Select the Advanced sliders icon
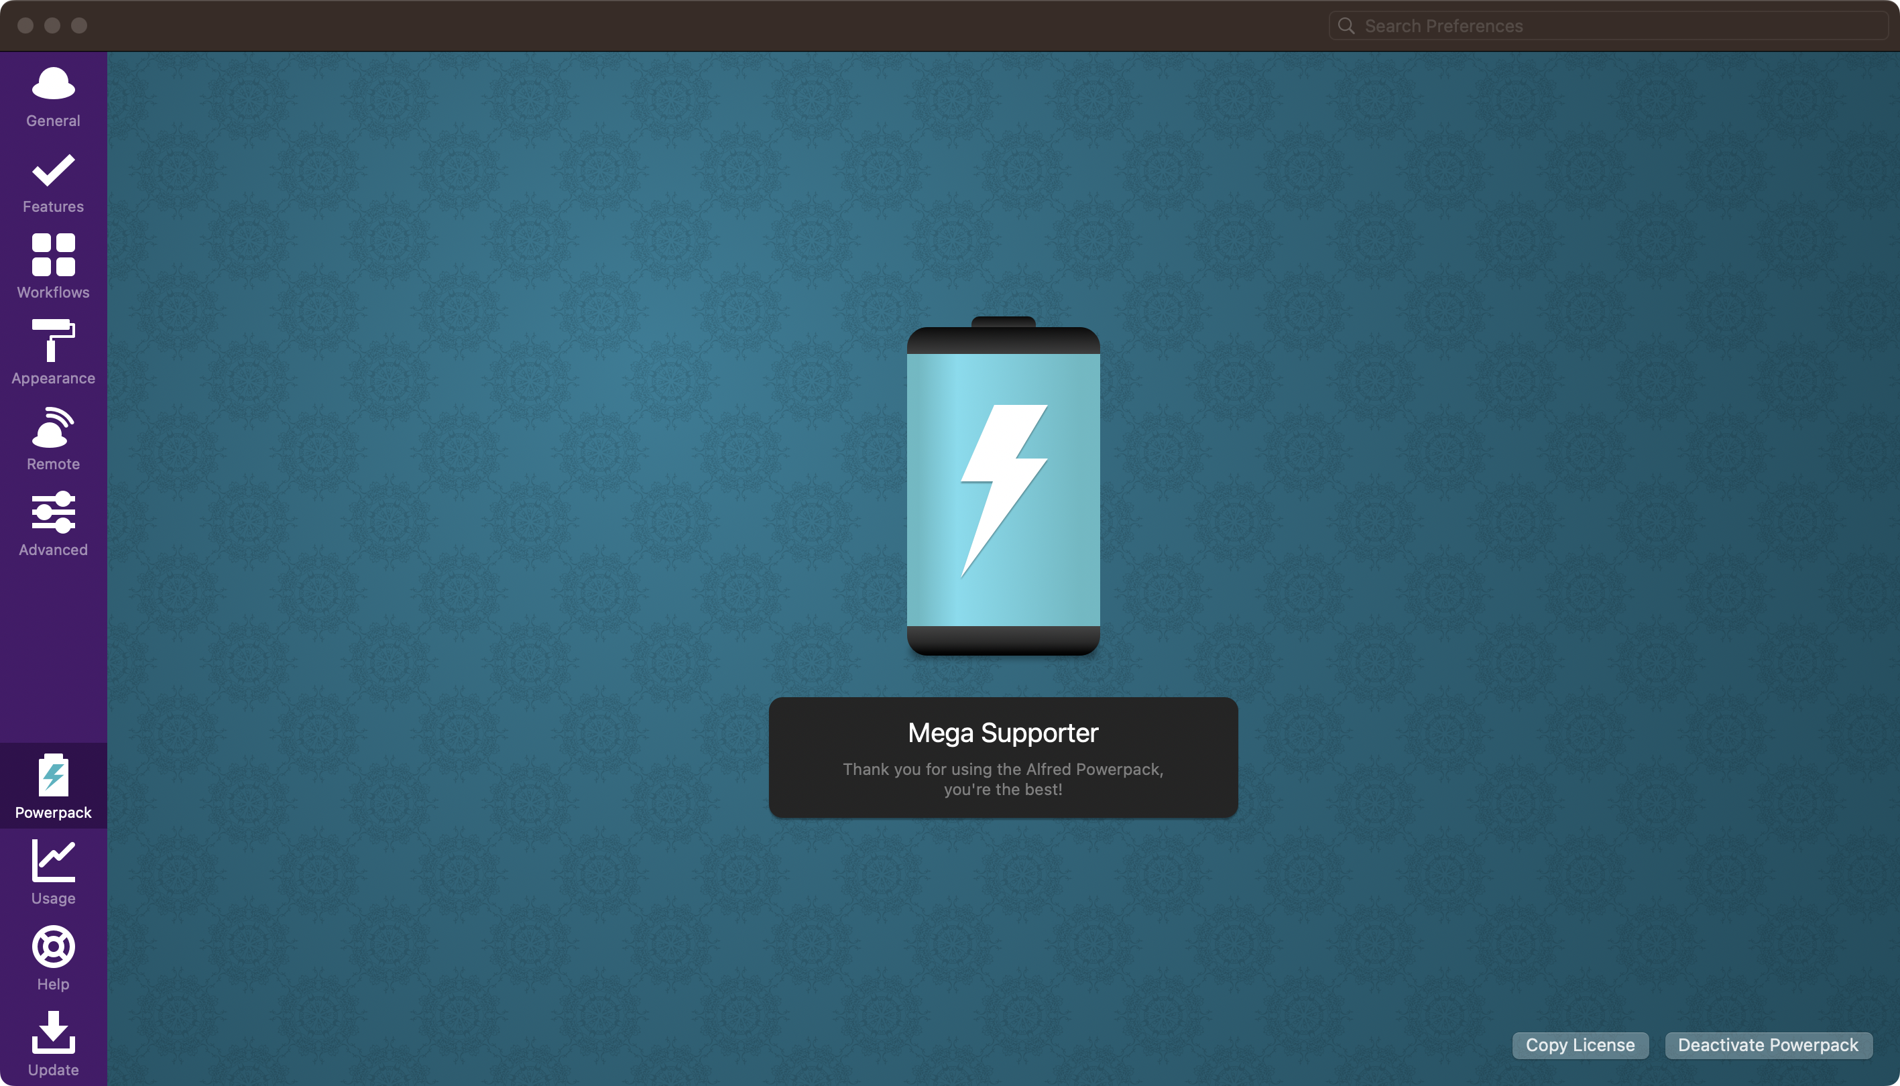This screenshot has height=1086, width=1900. [x=53, y=512]
